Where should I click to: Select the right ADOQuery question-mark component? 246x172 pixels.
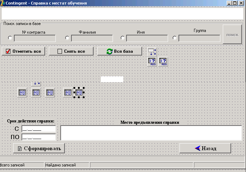pos(163,62)
